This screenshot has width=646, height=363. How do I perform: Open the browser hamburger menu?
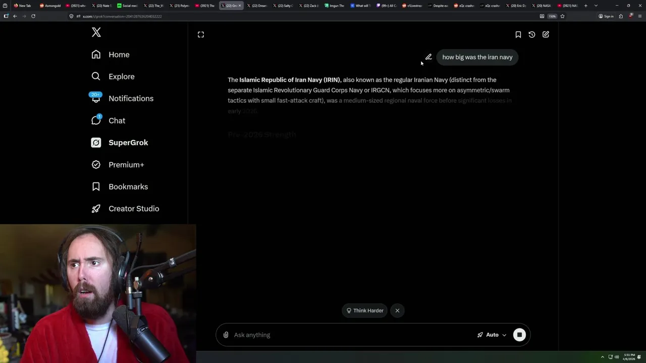pos(640,16)
